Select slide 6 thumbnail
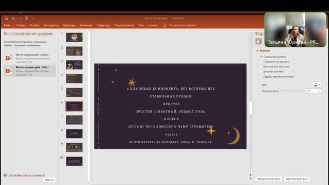329x185 pixels. (x=74, y=106)
